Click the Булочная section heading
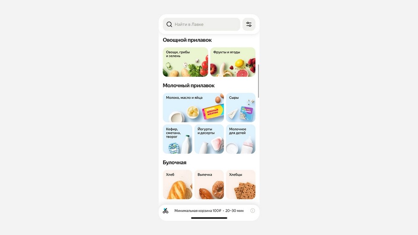Screen dimensions: 418x235 point(174,162)
